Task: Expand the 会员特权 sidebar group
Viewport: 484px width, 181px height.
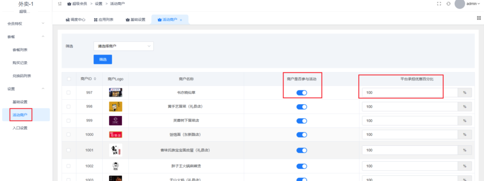Action: pos(26,24)
